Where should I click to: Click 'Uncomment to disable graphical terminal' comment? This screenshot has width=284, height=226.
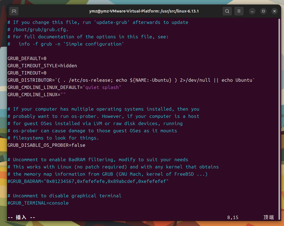point(65,196)
